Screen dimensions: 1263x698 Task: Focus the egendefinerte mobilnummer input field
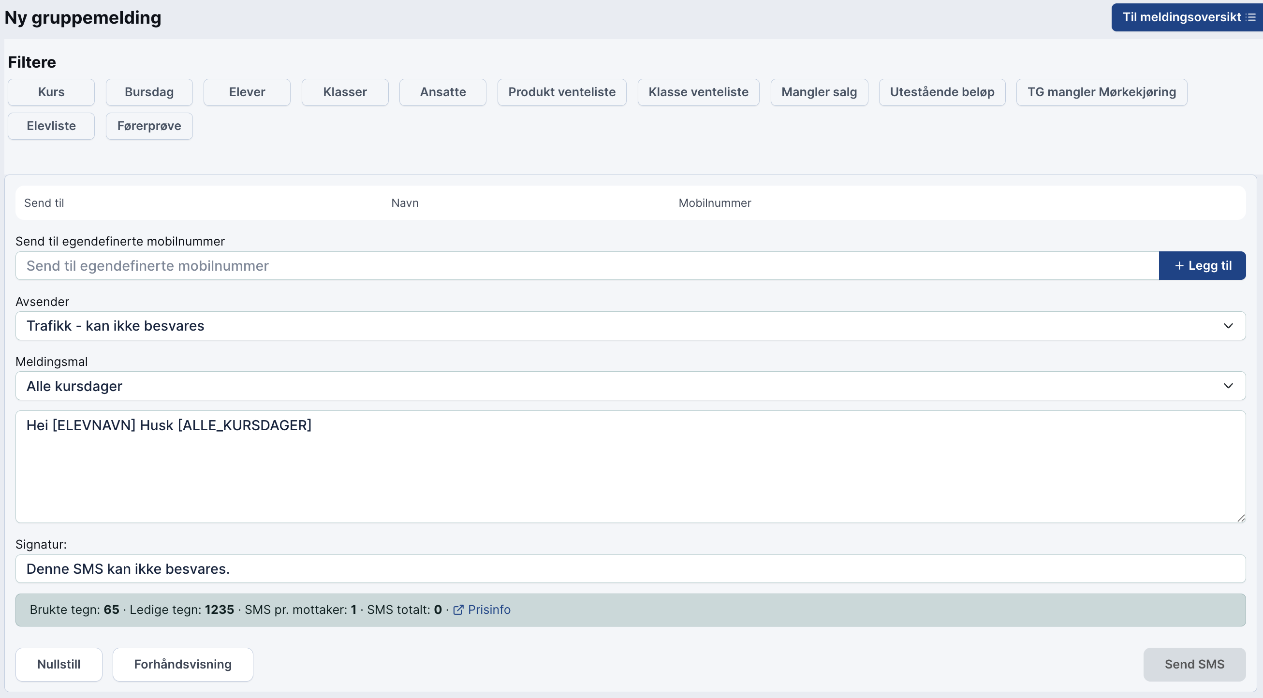click(x=587, y=266)
